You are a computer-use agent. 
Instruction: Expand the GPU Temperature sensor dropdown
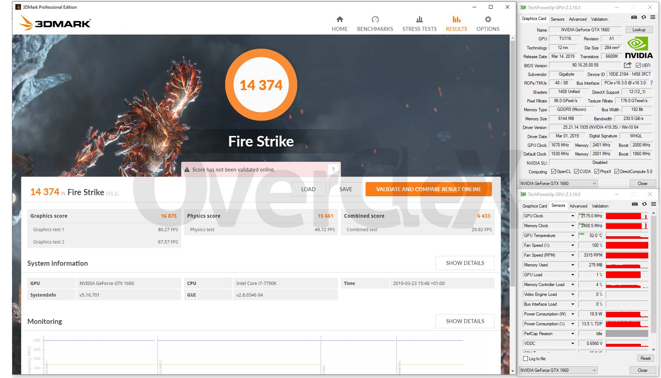click(572, 236)
